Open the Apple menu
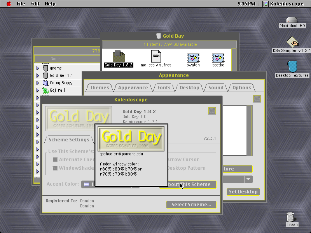 point(9,3)
